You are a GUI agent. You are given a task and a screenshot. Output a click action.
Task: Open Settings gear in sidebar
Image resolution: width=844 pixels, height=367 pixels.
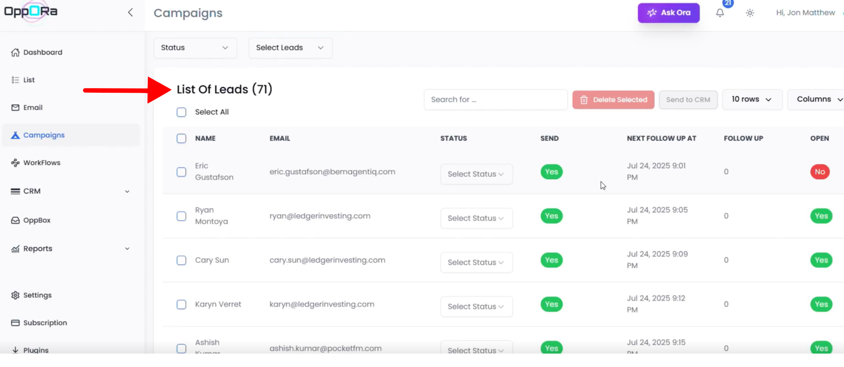pyautogui.click(x=16, y=295)
